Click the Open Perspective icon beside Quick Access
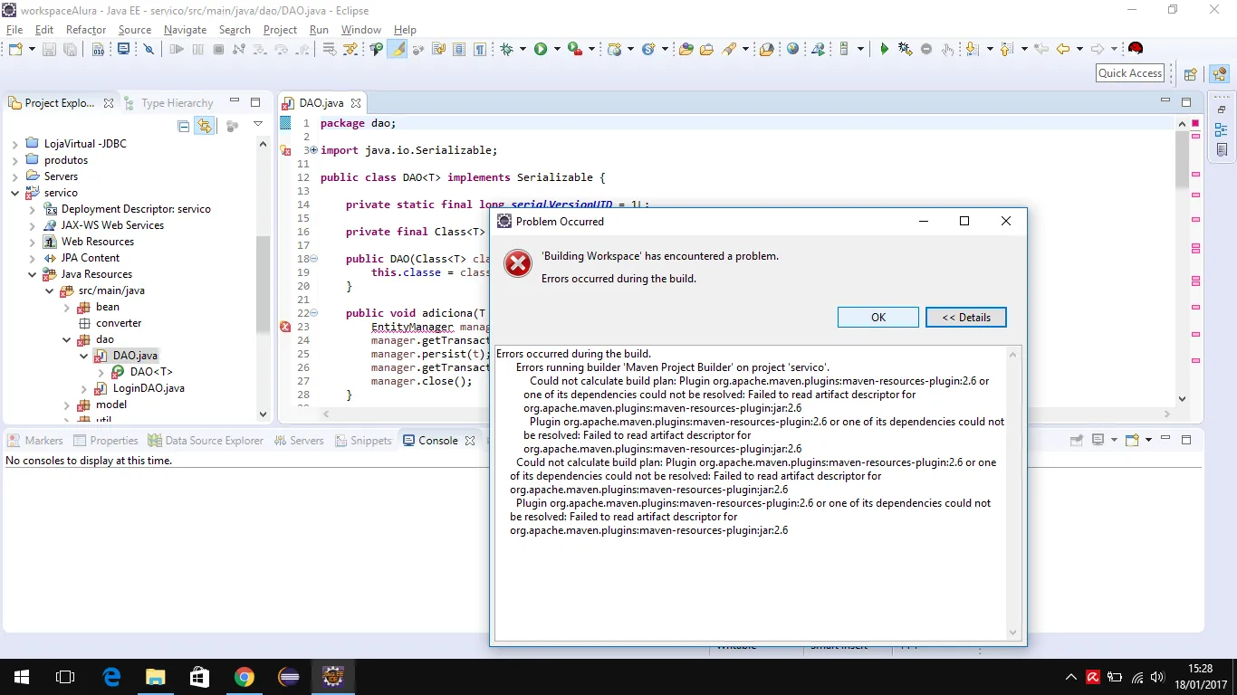Viewport: 1237px width, 695px height. [1191, 74]
